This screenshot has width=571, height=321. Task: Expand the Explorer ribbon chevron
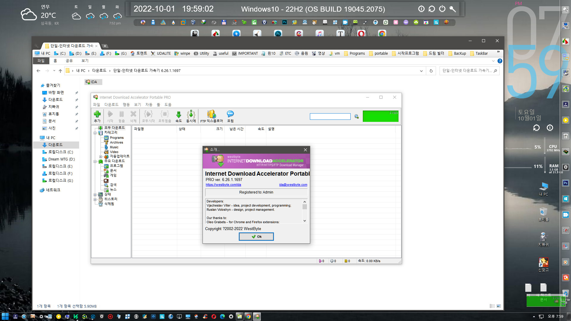(x=493, y=61)
